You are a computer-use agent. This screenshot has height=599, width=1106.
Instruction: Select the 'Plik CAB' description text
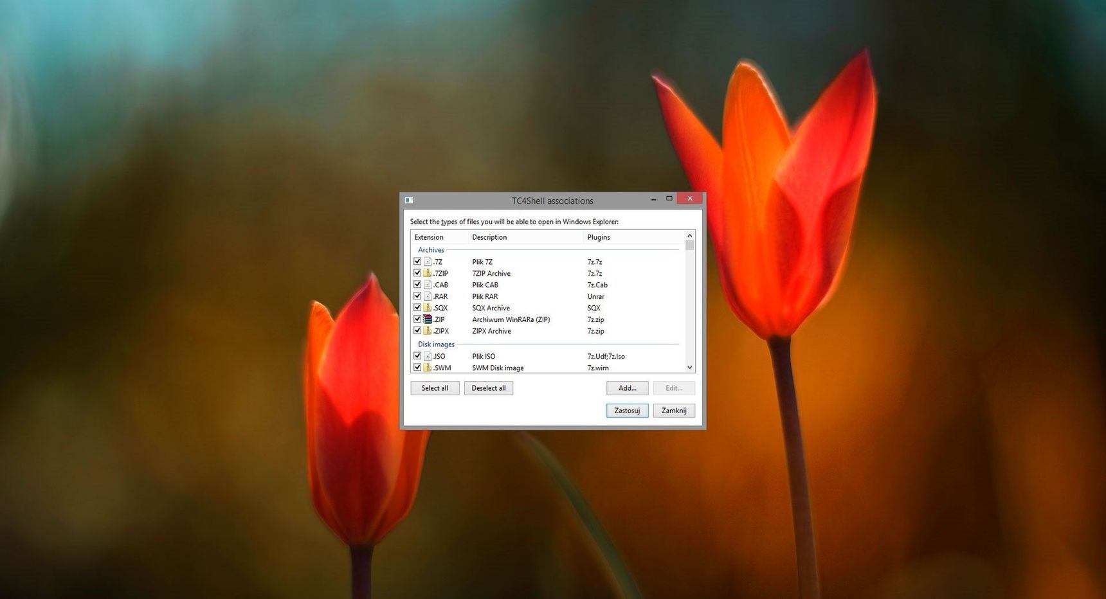485,285
